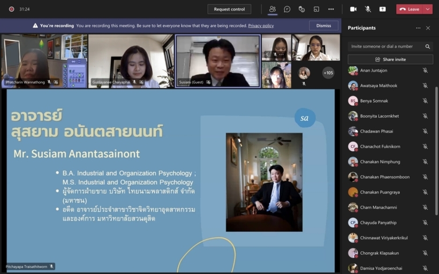Image resolution: width=439 pixels, height=274 pixels.
Task: Open the Participants panel more options
Action: pos(418,28)
